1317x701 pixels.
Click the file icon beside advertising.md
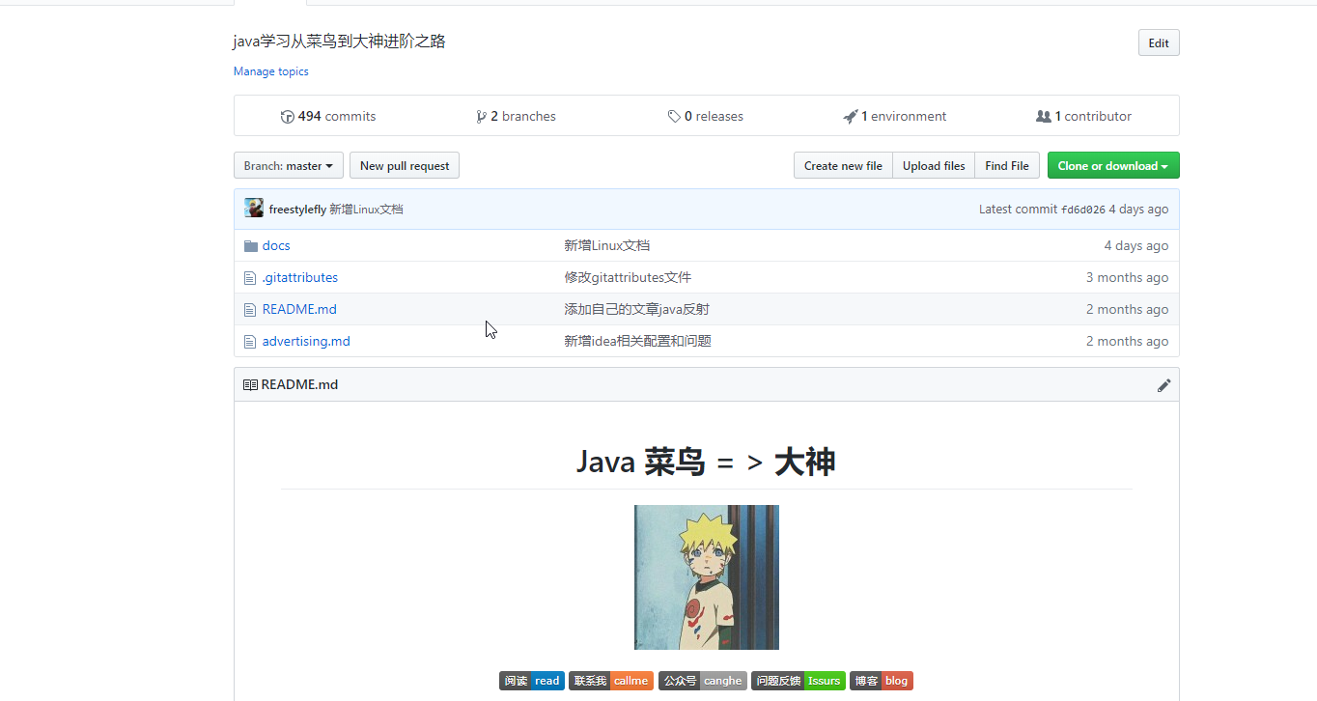(249, 341)
